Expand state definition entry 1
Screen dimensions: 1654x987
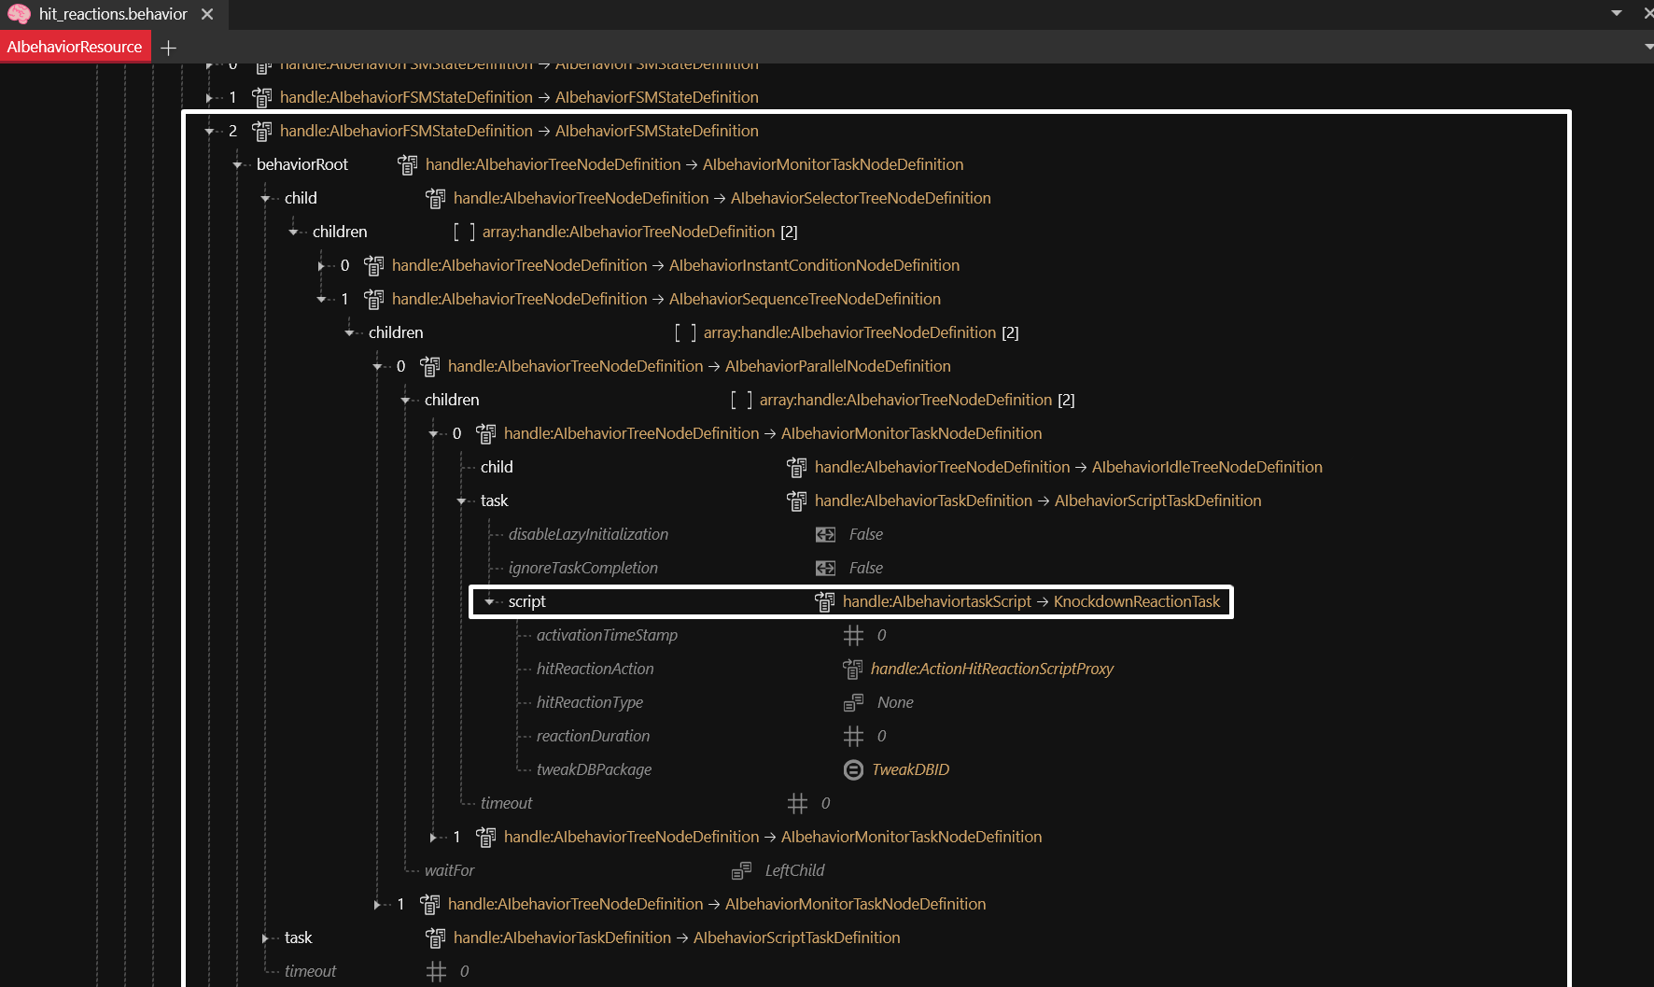click(x=209, y=97)
